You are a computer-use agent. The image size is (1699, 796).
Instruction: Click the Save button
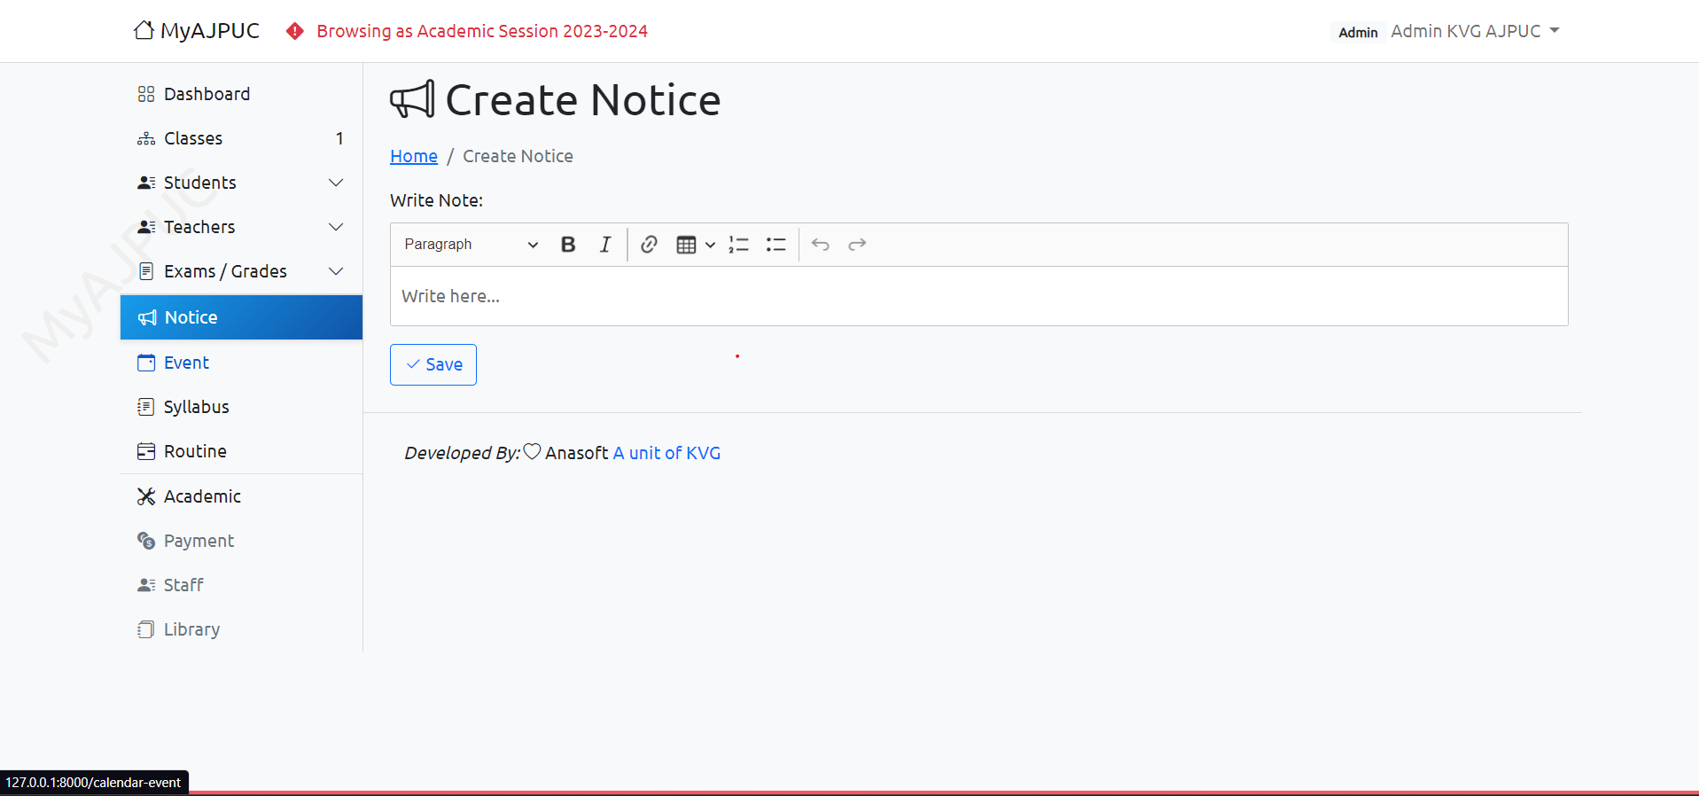tap(433, 364)
